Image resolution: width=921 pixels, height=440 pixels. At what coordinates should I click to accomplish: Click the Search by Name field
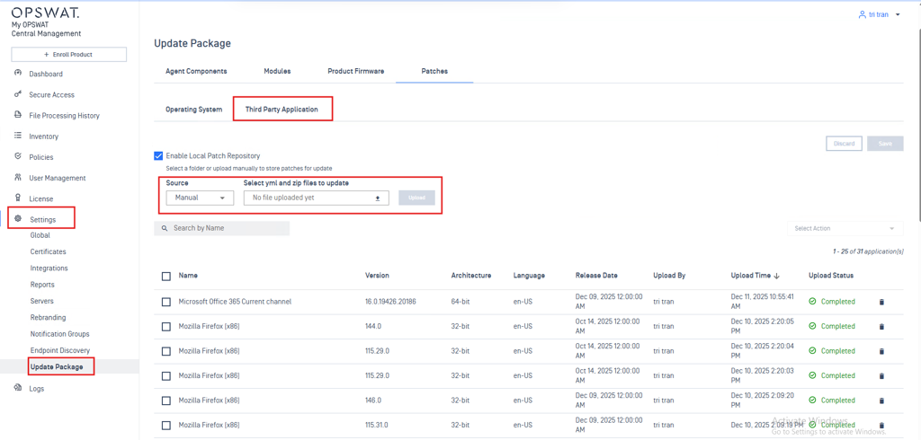221,228
